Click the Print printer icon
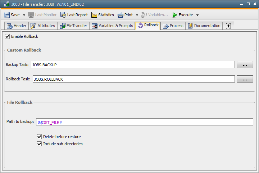The image size is (259, 173). coord(121,15)
